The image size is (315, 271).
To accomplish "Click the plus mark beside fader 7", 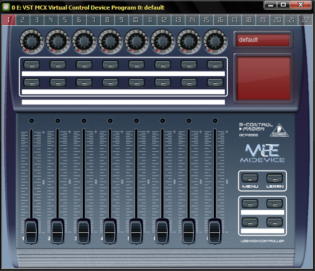I will coord(201,132).
